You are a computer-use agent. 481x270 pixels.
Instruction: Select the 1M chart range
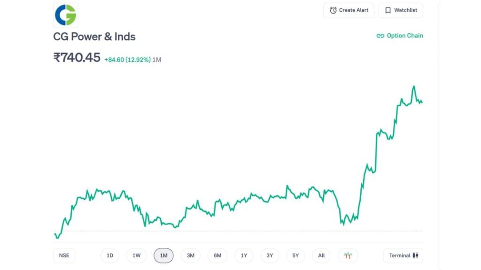coord(163,255)
